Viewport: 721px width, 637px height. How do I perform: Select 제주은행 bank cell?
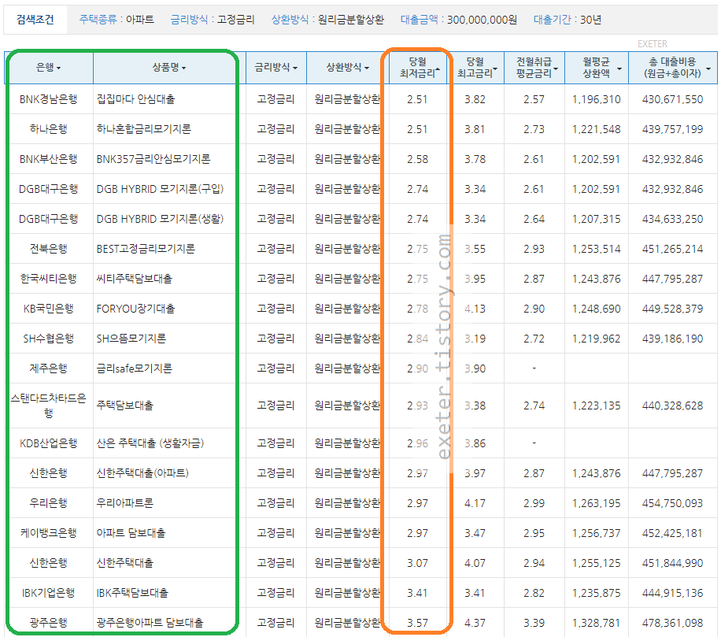pos(48,368)
